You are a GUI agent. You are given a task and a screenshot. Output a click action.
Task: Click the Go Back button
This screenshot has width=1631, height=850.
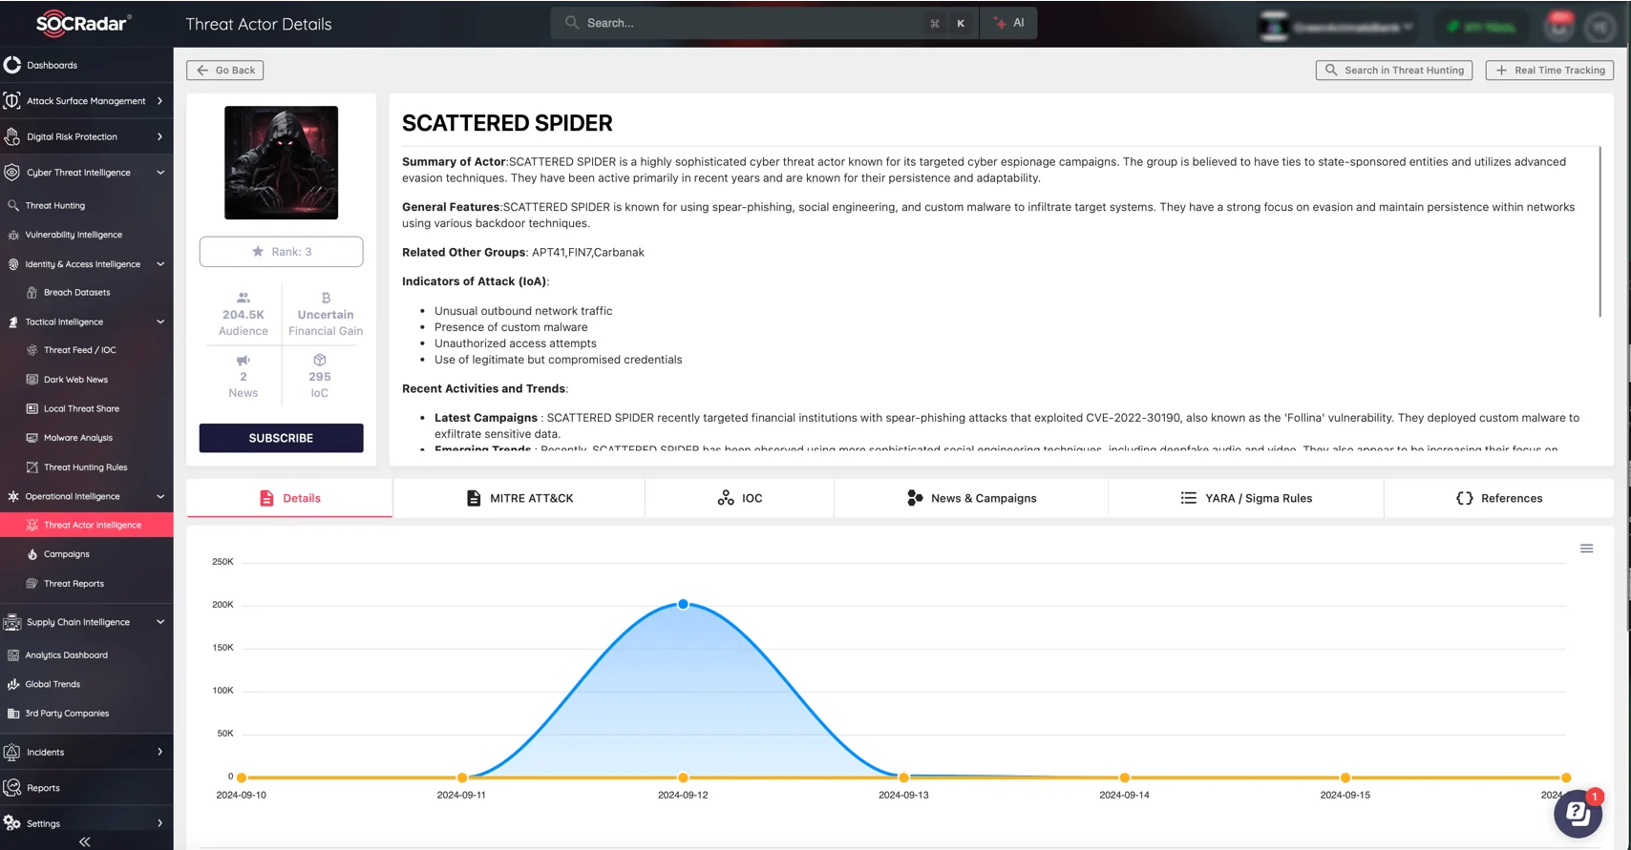[225, 71]
